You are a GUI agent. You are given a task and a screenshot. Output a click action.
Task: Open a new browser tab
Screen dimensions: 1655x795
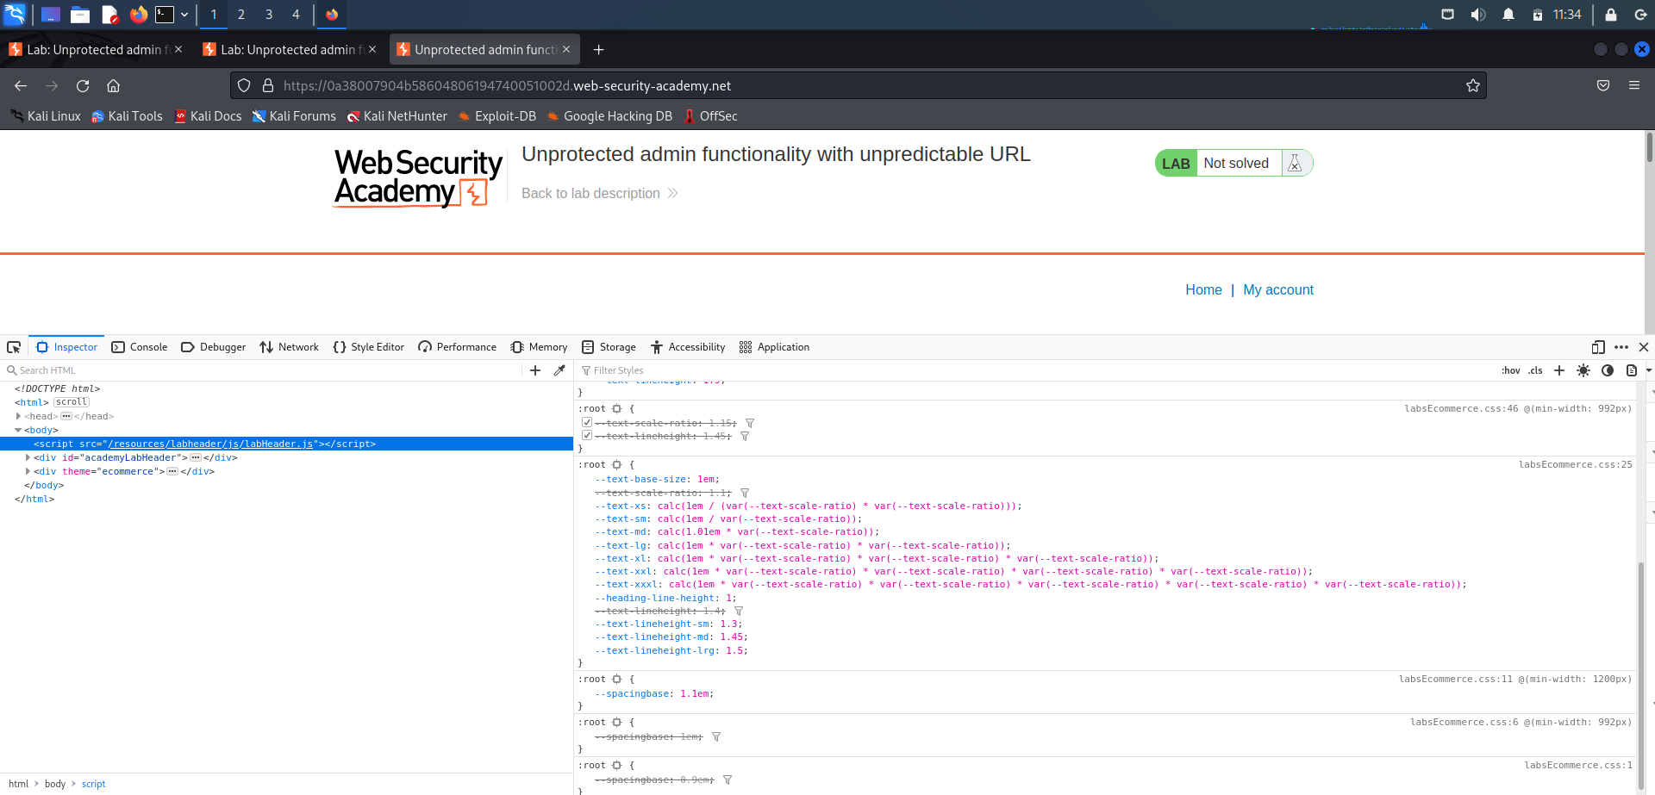pos(598,50)
